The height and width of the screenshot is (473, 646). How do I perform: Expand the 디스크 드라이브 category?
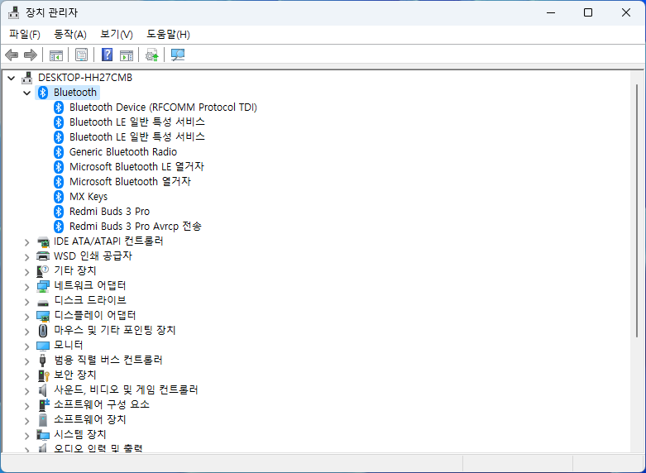point(27,301)
